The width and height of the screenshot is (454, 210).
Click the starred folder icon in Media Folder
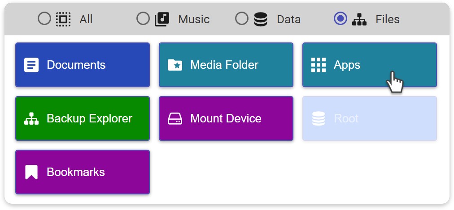click(x=175, y=65)
